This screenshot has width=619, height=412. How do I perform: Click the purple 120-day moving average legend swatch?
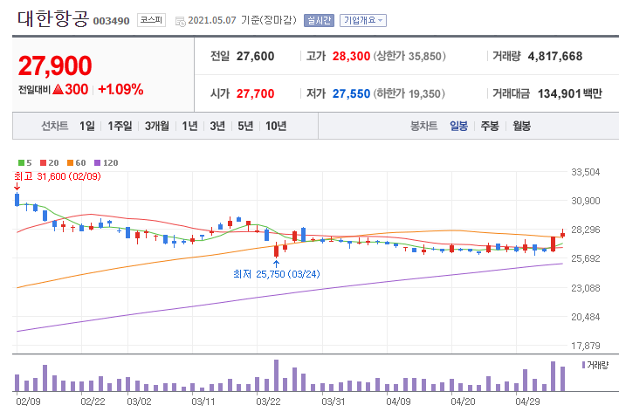pos(98,163)
